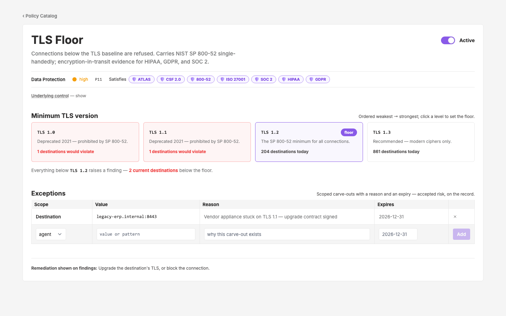The image size is (506, 316).
Task: Click the purple floor tag
Action: point(349,132)
